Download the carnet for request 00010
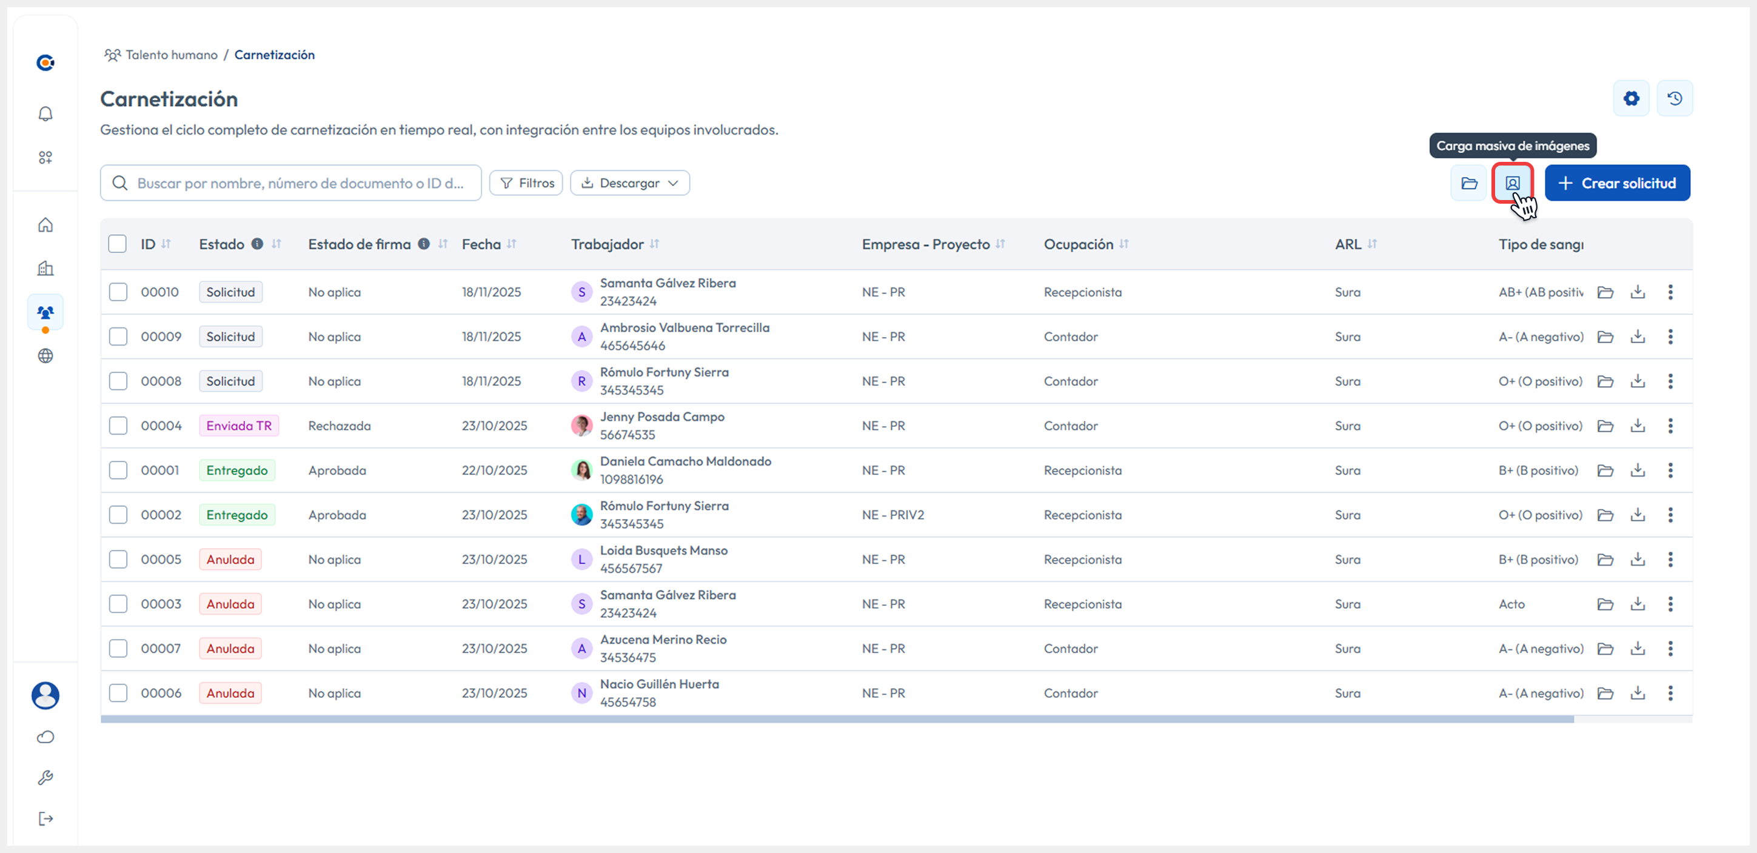1757x853 pixels. [1638, 292]
